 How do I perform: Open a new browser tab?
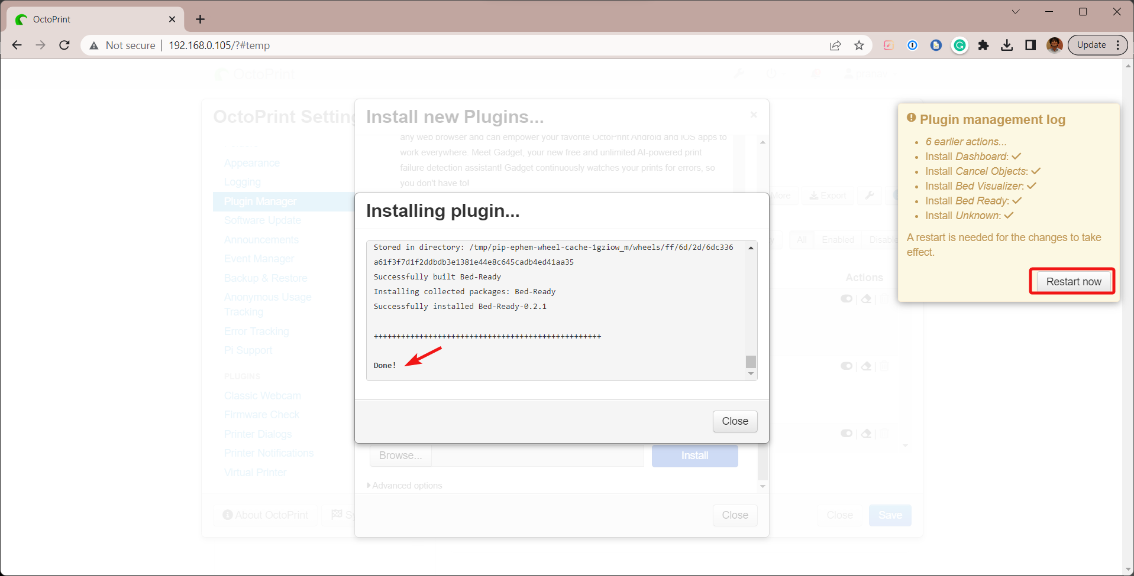[x=201, y=19]
